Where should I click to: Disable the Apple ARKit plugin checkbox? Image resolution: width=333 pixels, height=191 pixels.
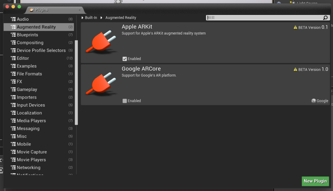(125, 59)
